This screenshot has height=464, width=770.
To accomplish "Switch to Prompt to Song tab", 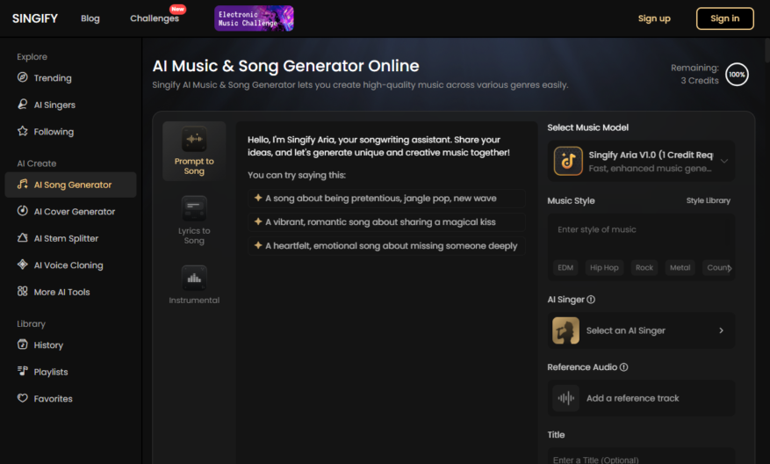I will click(194, 151).
